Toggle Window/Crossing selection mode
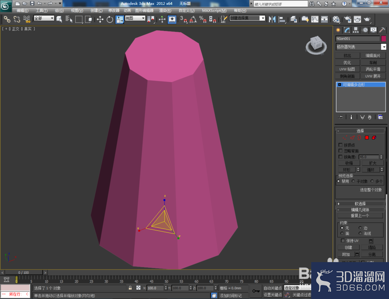Viewport: 389px width, 299px height. pos(88,19)
